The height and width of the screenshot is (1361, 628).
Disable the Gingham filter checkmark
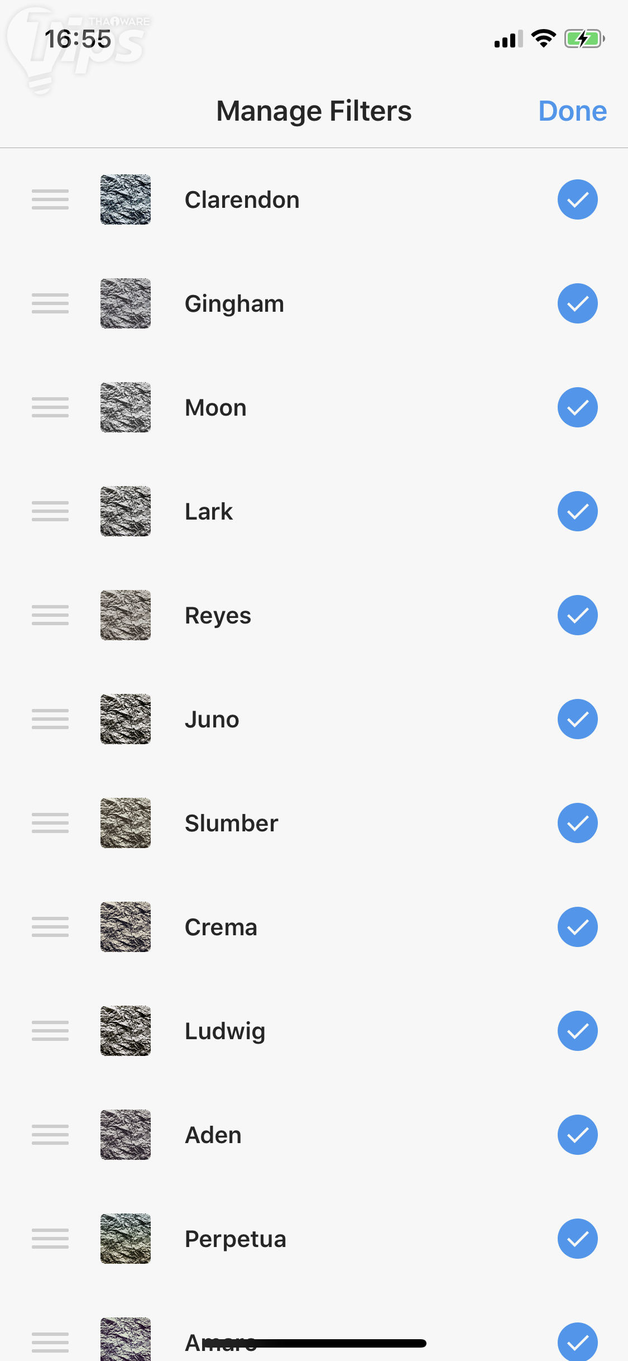(x=577, y=303)
